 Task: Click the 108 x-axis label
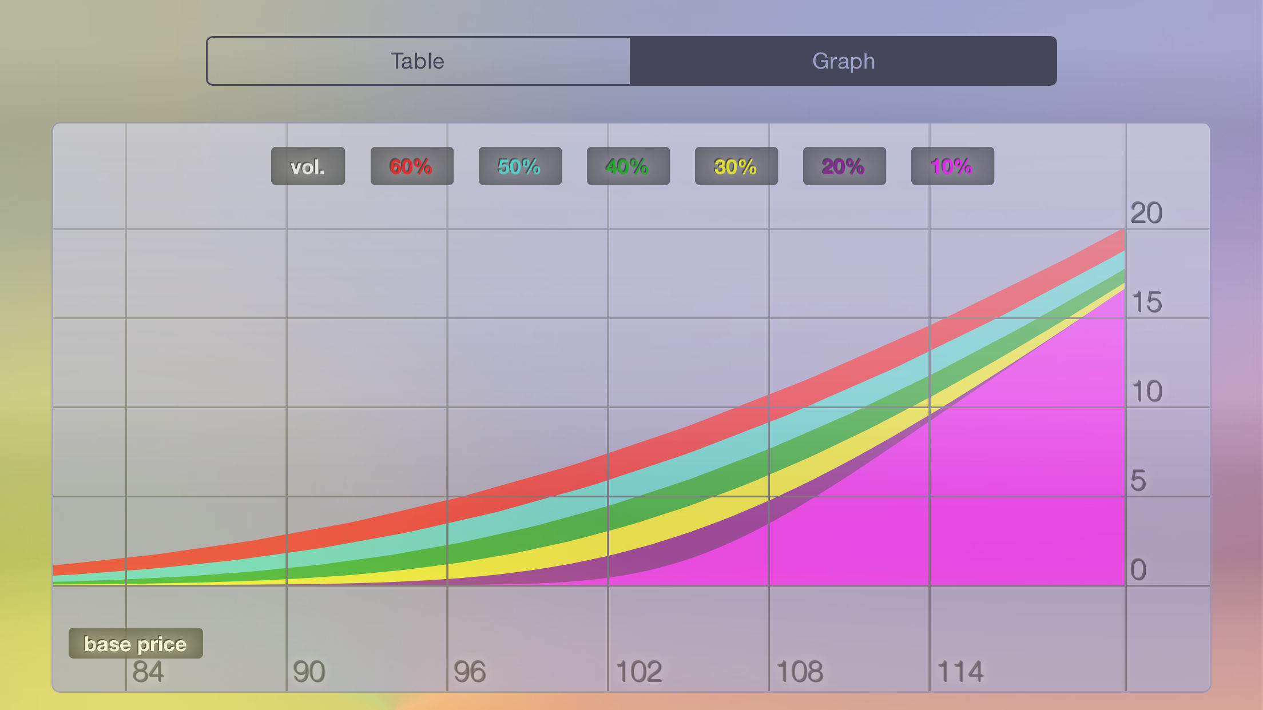[x=800, y=672]
